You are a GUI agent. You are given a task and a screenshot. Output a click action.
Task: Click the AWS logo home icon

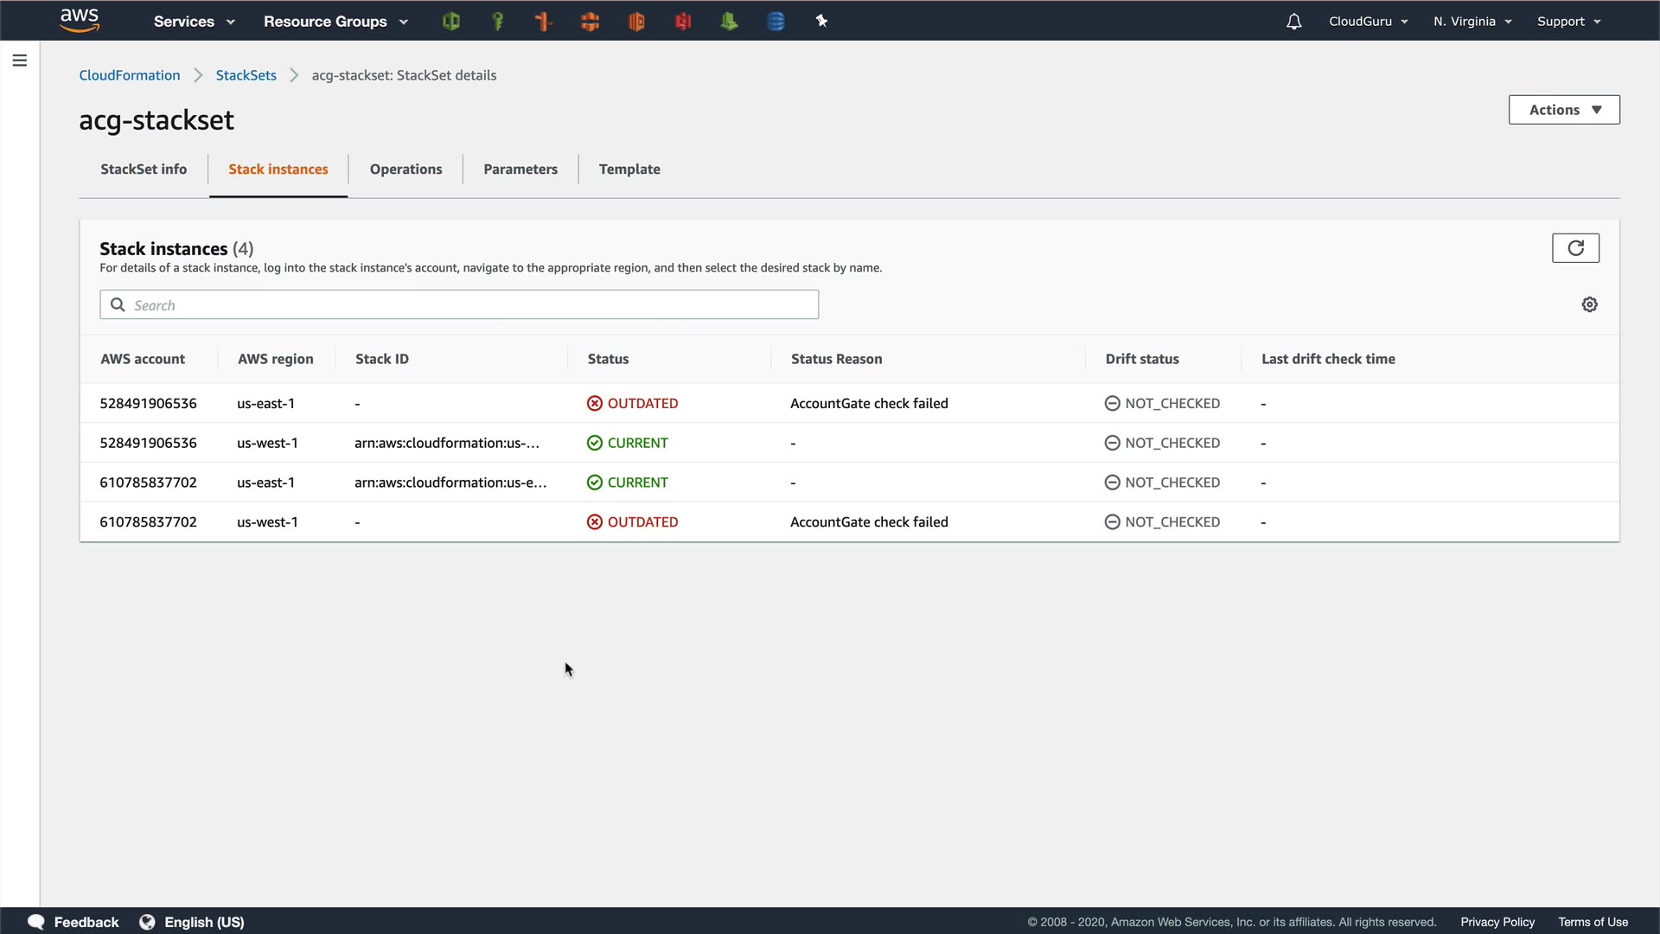pyautogui.click(x=80, y=20)
